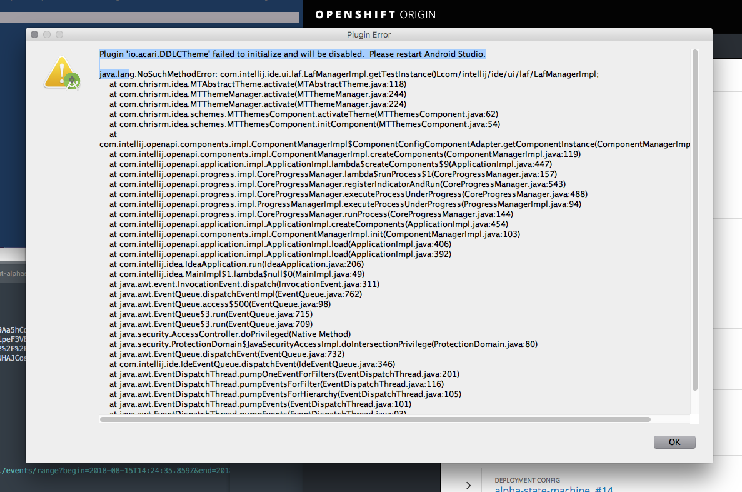Click the ApplicationImpl.lambda$createComponents$9 line
Image resolution: width=742 pixels, height=492 pixels.
click(331, 164)
